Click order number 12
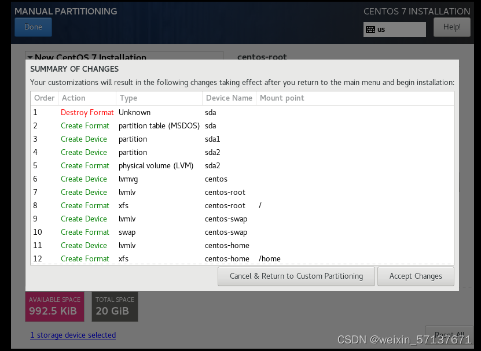This screenshot has height=351, width=481. point(38,258)
